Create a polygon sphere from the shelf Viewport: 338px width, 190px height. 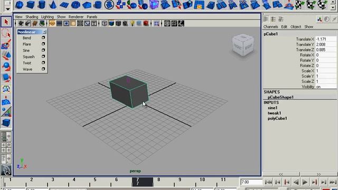tap(20, 5)
